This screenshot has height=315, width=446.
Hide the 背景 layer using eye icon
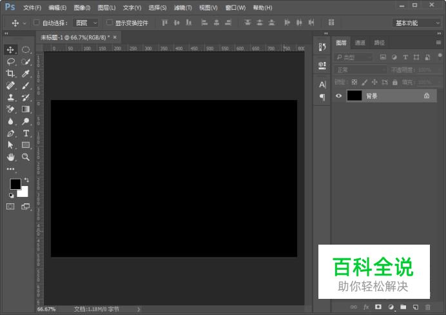pos(338,96)
